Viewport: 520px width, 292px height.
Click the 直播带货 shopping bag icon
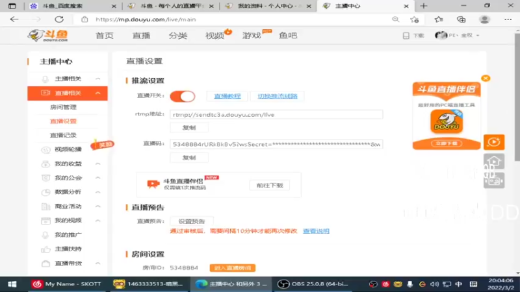click(x=45, y=264)
